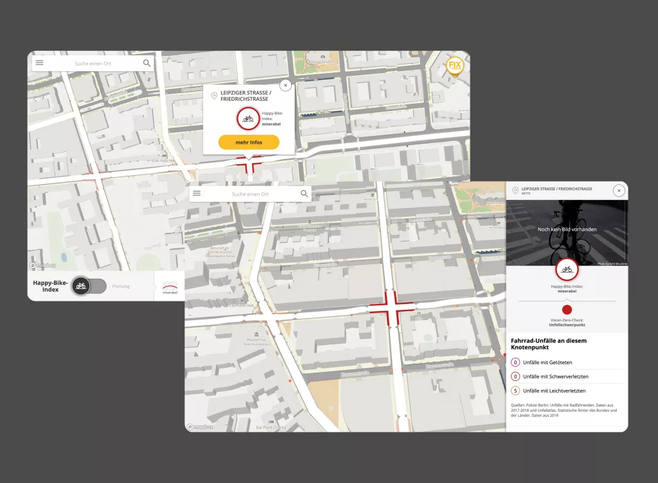Click search magnifier in second map search bar

pos(304,193)
